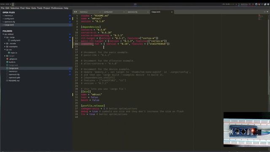Close config.toml in Open Files list
Viewport: 270px width, 152px height.
point(3,19)
